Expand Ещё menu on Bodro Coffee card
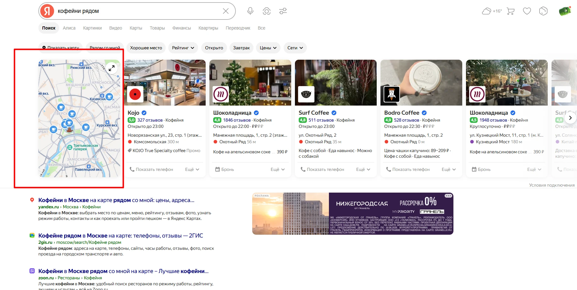 [x=449, y=169]
